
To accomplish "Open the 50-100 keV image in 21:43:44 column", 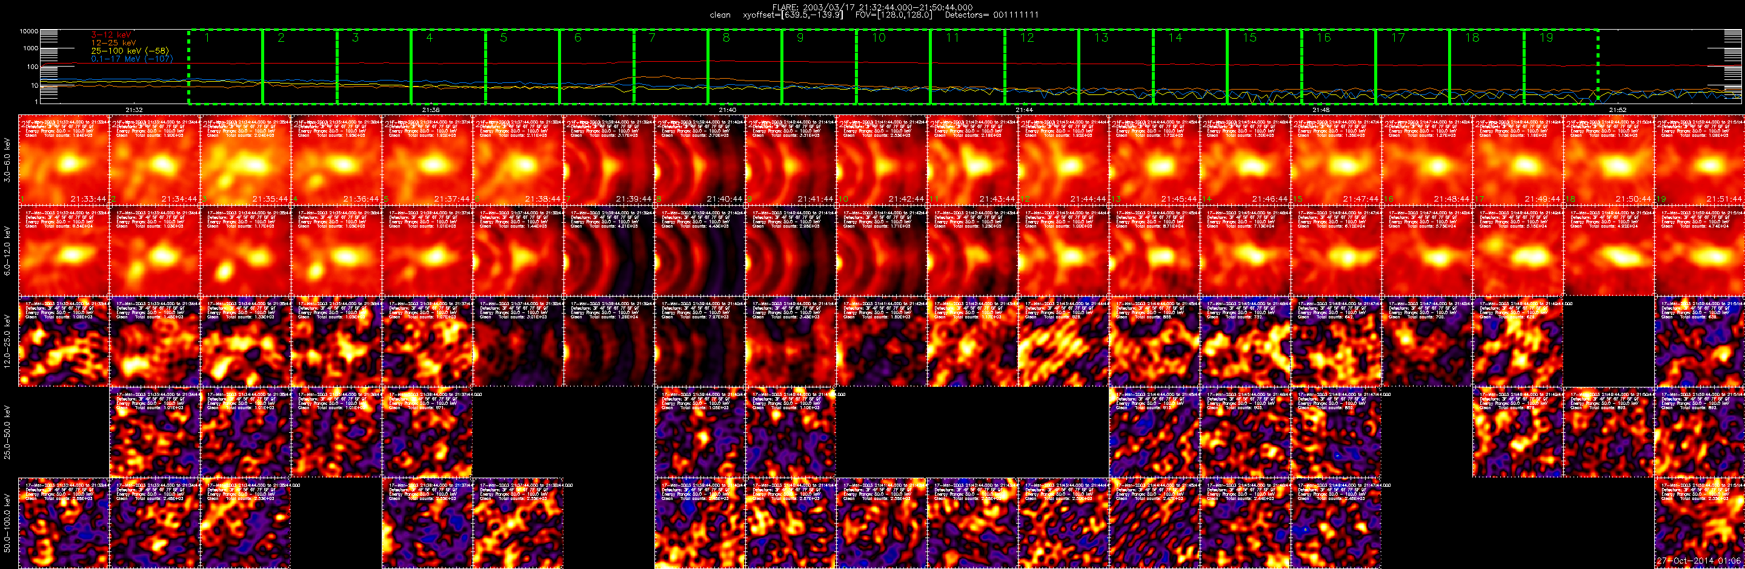I will pyautogui.click(x=972, y=522).
